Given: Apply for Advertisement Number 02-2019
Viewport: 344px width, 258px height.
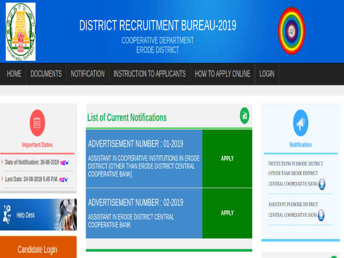Looking at the screenshot, I should [227, 213].
